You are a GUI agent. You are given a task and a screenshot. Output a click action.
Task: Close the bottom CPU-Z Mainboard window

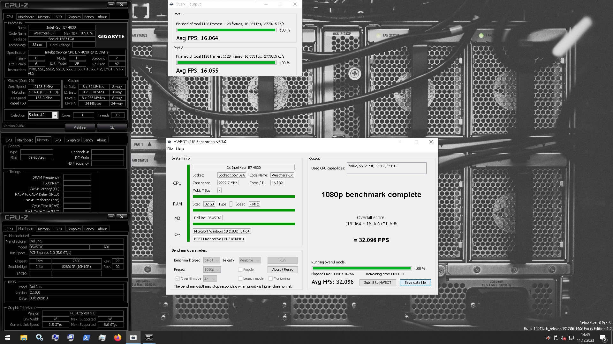[x=122, y=217]
